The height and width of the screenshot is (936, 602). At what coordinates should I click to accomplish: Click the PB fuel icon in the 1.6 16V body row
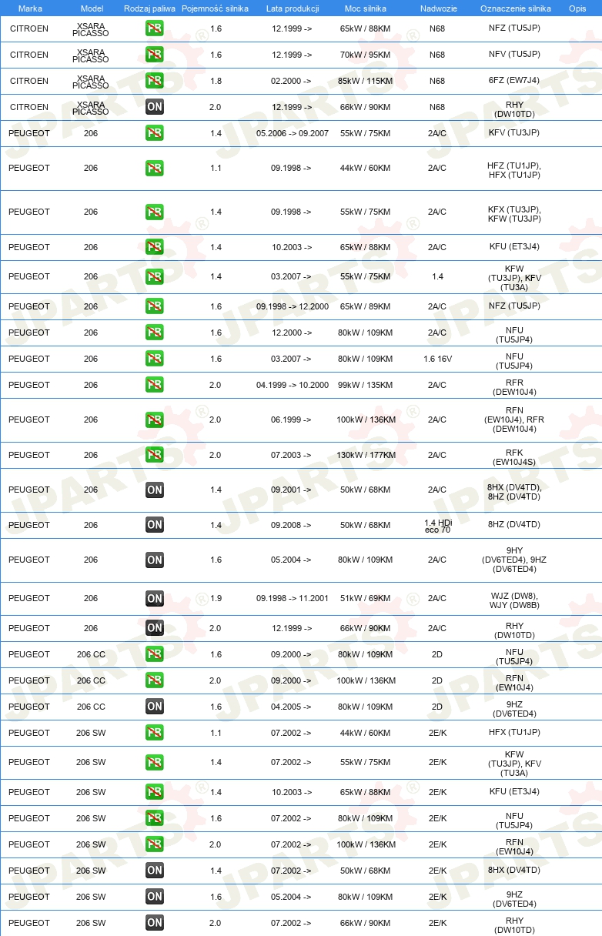[155, 359]
